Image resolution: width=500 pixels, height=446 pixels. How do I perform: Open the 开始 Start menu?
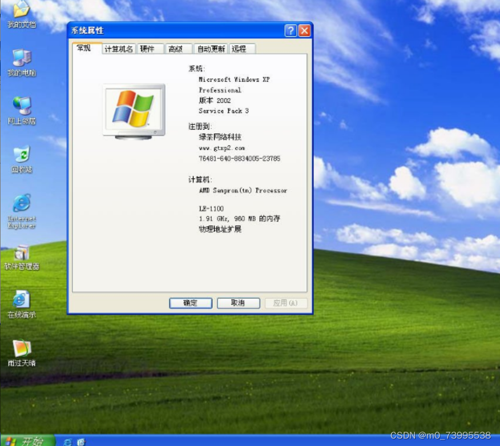coord(27,441)
